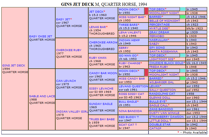Open the RED BUDDY T link
This screenshot has width=209, height=137.
[x=129, y=117]
